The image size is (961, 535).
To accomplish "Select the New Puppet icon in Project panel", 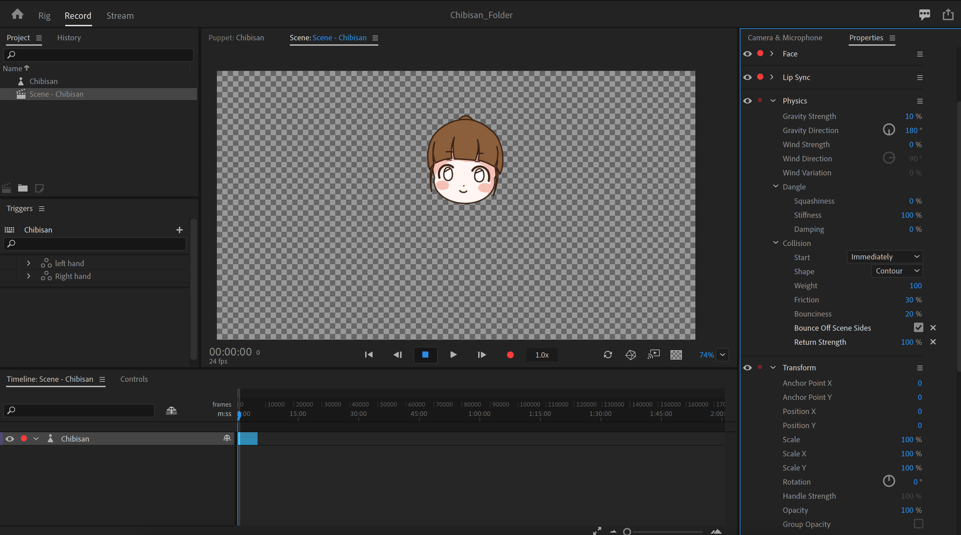I will coord(39,188).
